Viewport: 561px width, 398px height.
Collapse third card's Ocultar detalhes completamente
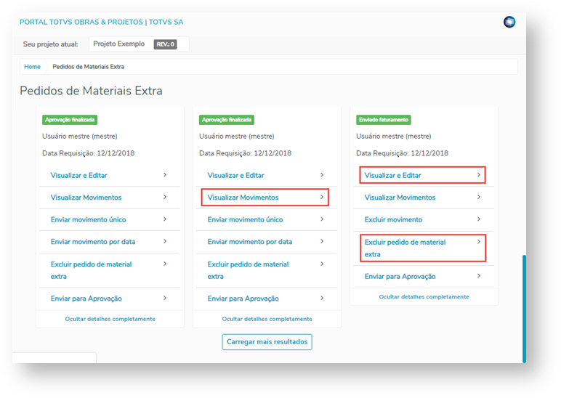click(424, 297)
